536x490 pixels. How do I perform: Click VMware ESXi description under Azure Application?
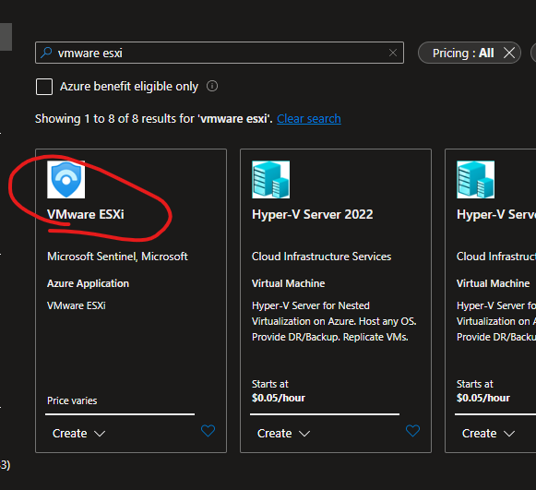click(x=77, y=305)
